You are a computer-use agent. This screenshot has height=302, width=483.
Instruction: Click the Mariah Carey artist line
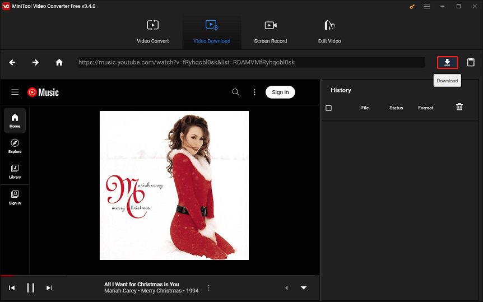pyautogui.click(x=151, y=291)
